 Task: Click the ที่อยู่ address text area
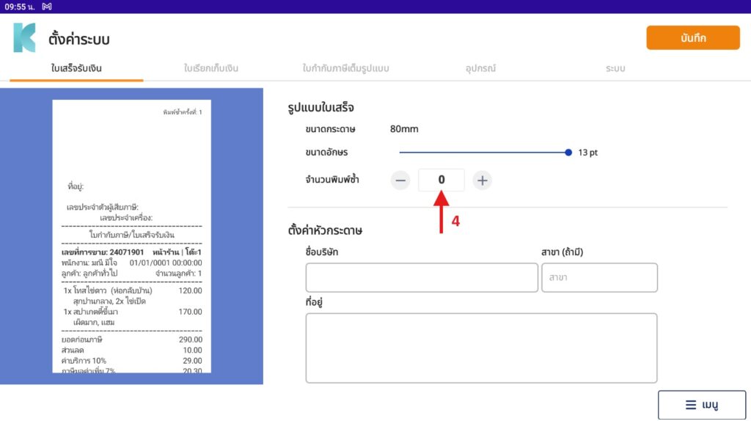tap(481, 348)
